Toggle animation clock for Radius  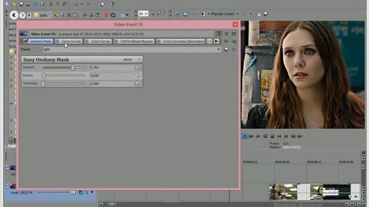click(x=138, y=75)
